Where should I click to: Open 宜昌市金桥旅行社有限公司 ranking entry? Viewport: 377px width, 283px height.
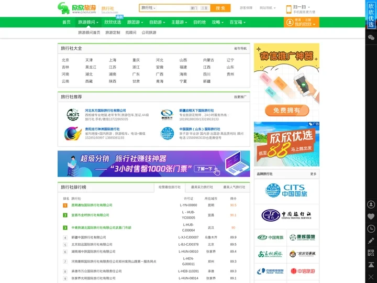pos(90,215)
